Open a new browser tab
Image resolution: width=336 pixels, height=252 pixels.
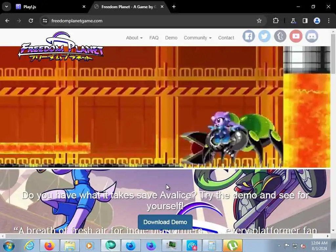174,7
